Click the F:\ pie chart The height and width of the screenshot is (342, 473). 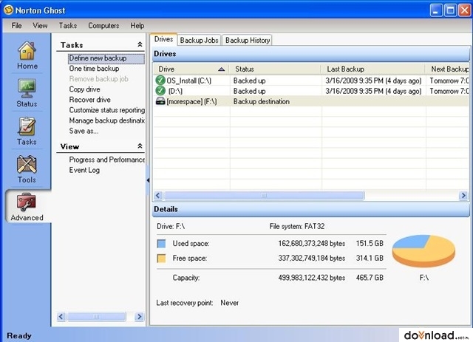423,251
